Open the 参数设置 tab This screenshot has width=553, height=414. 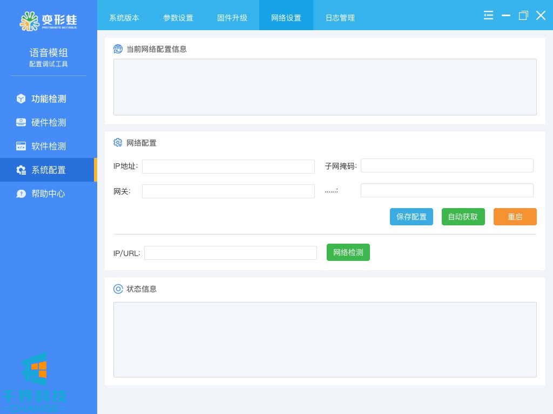click(178, 18)
